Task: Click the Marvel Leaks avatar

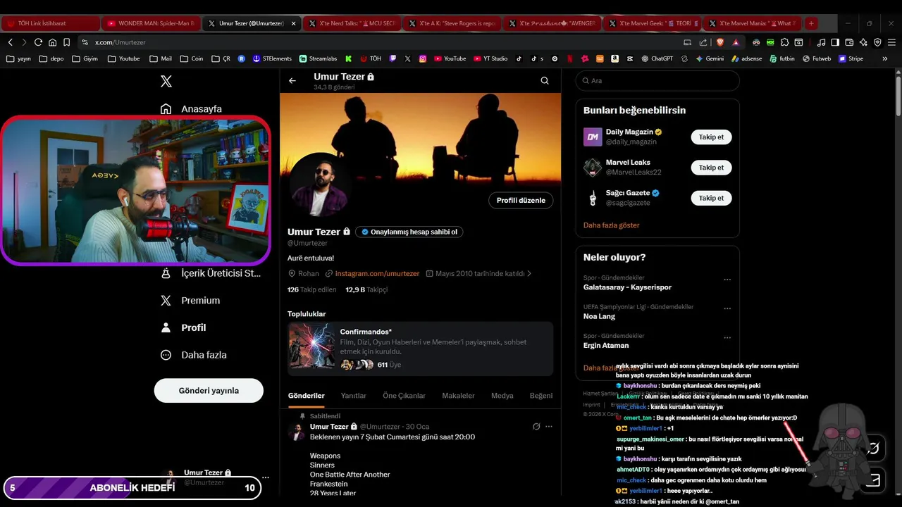Action: (x=593, y=167)
